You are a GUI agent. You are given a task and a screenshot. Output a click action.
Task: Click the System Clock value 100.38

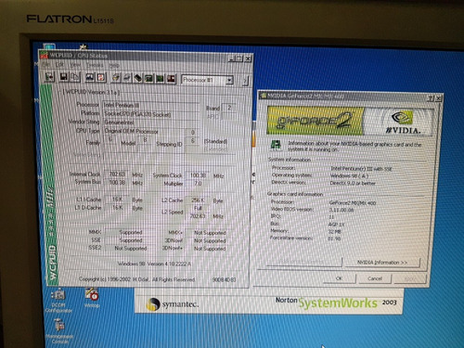coord(198,175)
